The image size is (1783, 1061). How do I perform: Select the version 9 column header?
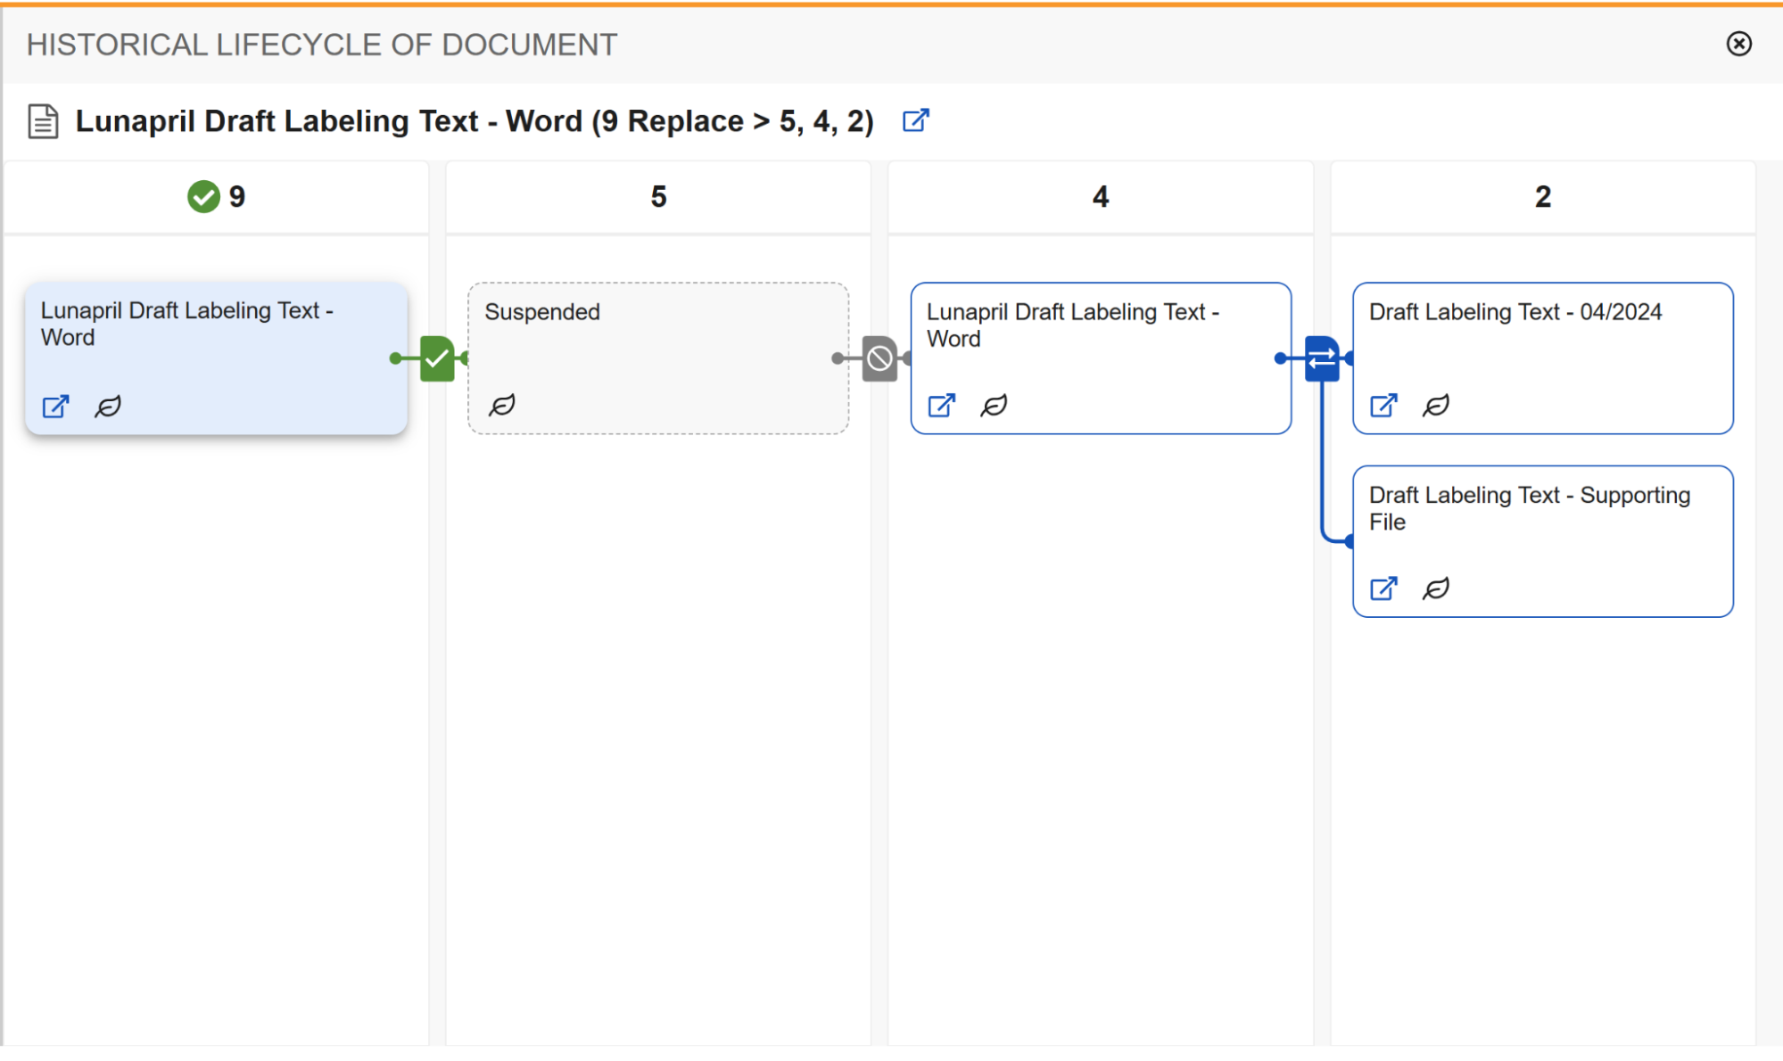point(216,197)
